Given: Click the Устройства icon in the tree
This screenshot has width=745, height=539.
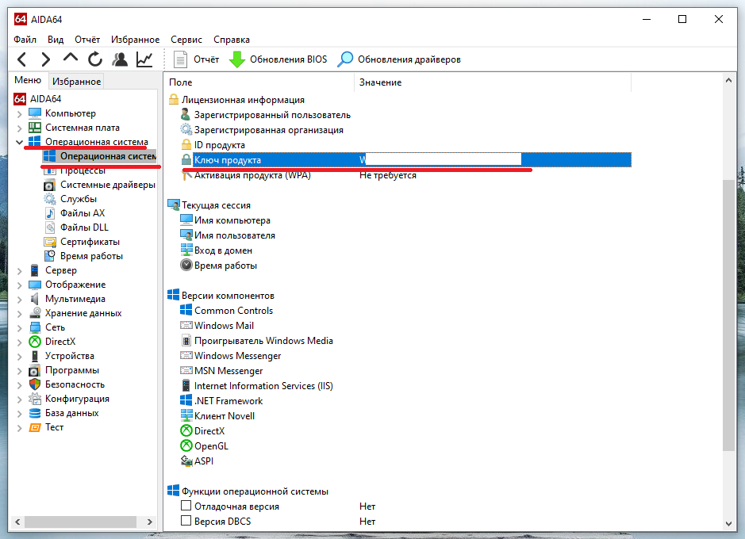Looking at the screenshot, I should click(35, 356).
